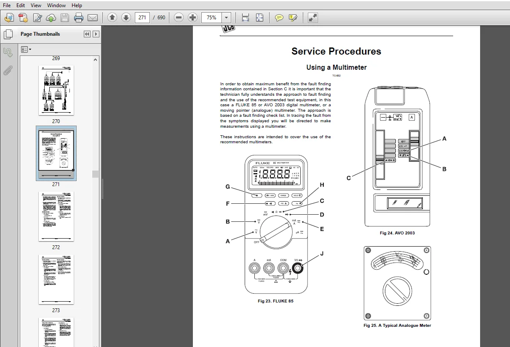
Task: Open the View menu
Action: (36, 5)
